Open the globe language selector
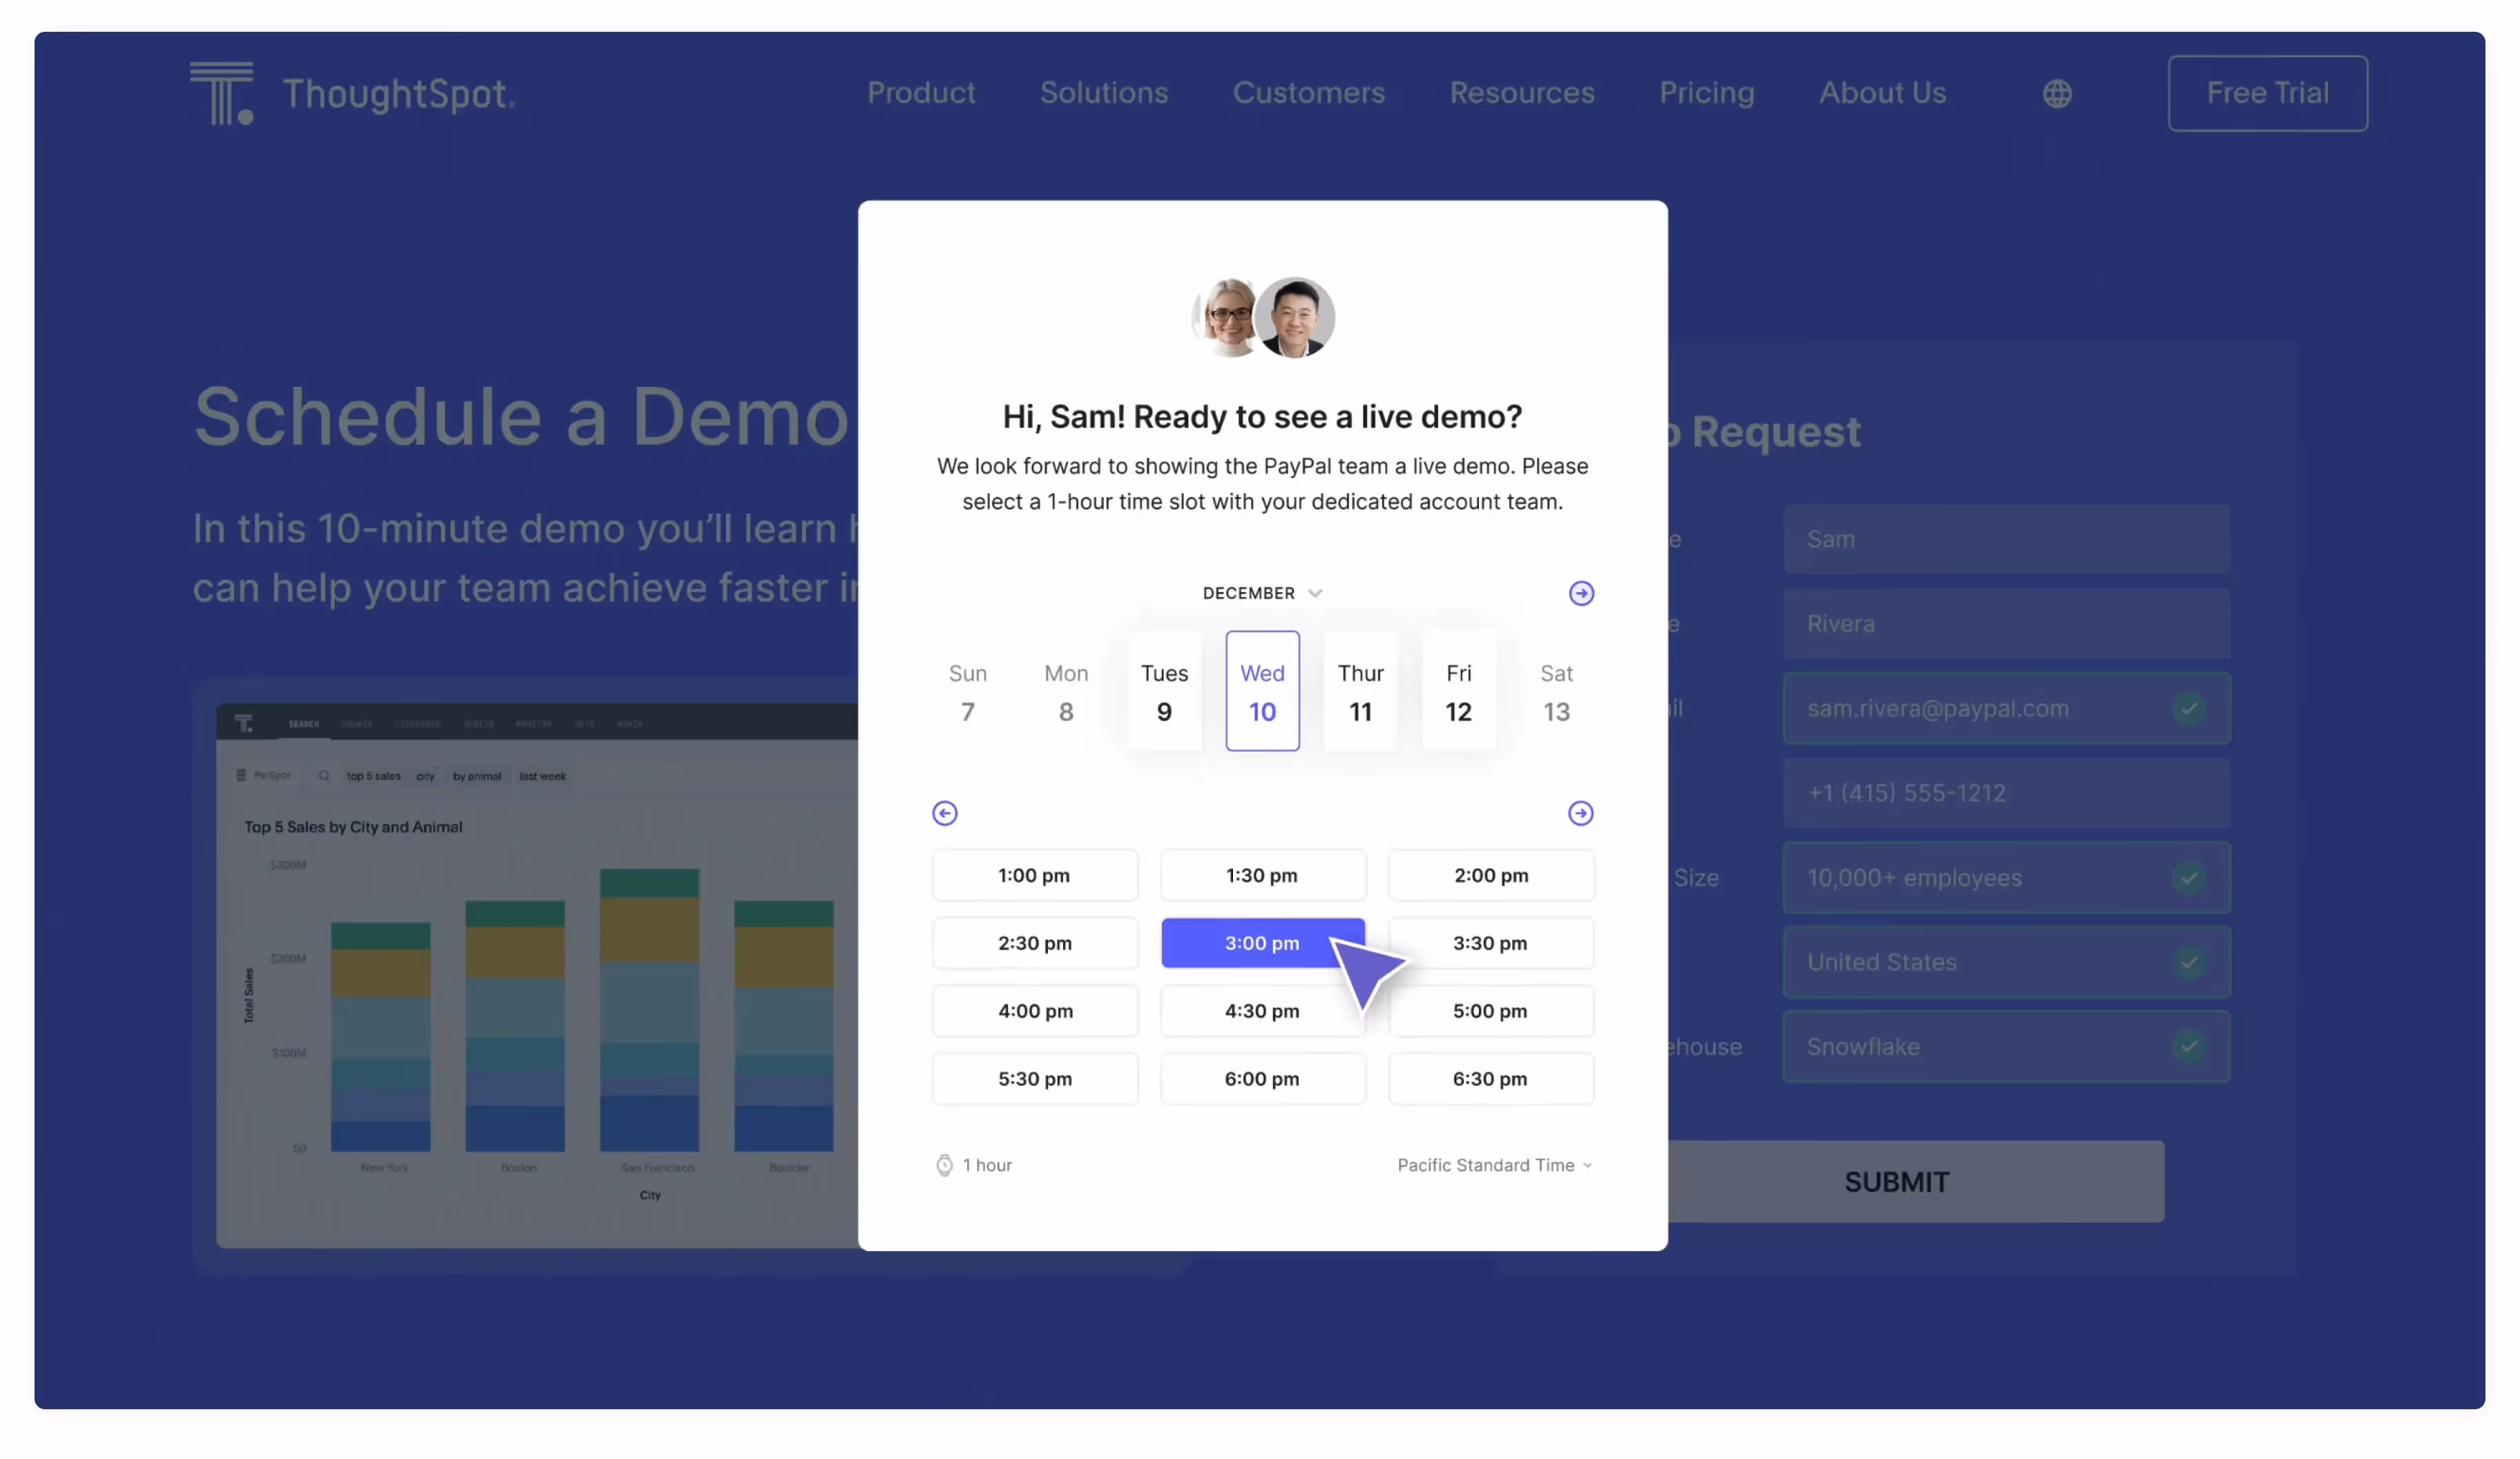2520x1459 pixels. coord(2056,93)
